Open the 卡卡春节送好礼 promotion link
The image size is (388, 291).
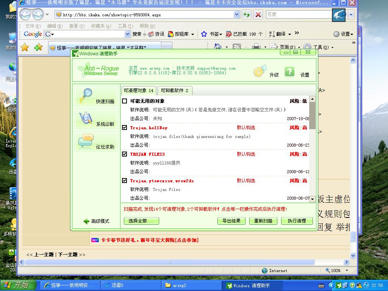(150, 240)
